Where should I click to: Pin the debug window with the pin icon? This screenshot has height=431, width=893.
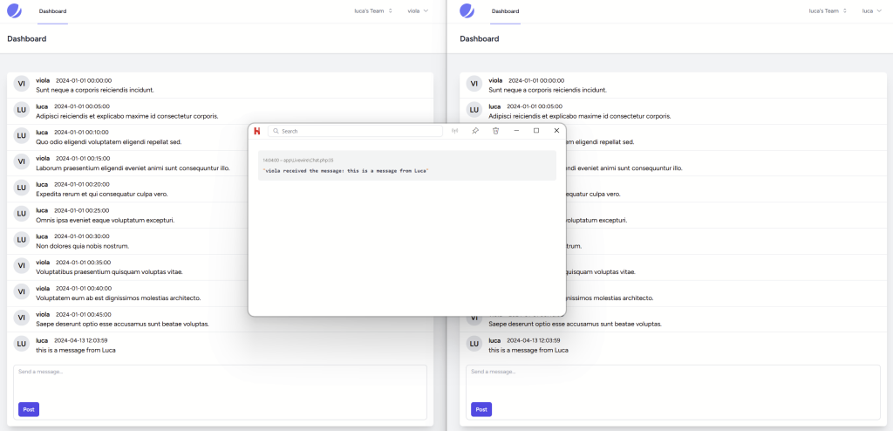pyautogui.click(x=475, y=131)
